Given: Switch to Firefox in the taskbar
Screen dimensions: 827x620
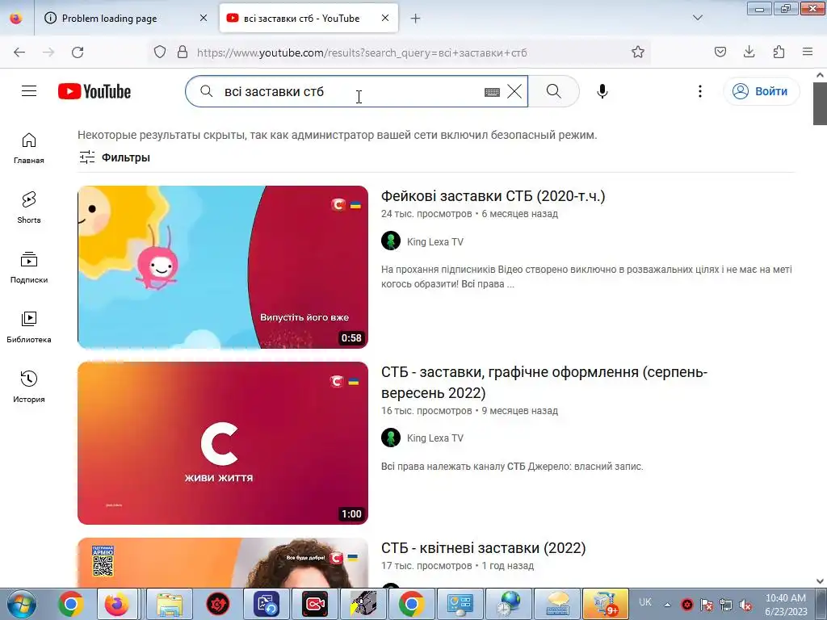Looking at the screenshot, I should [x=116, y=604].
